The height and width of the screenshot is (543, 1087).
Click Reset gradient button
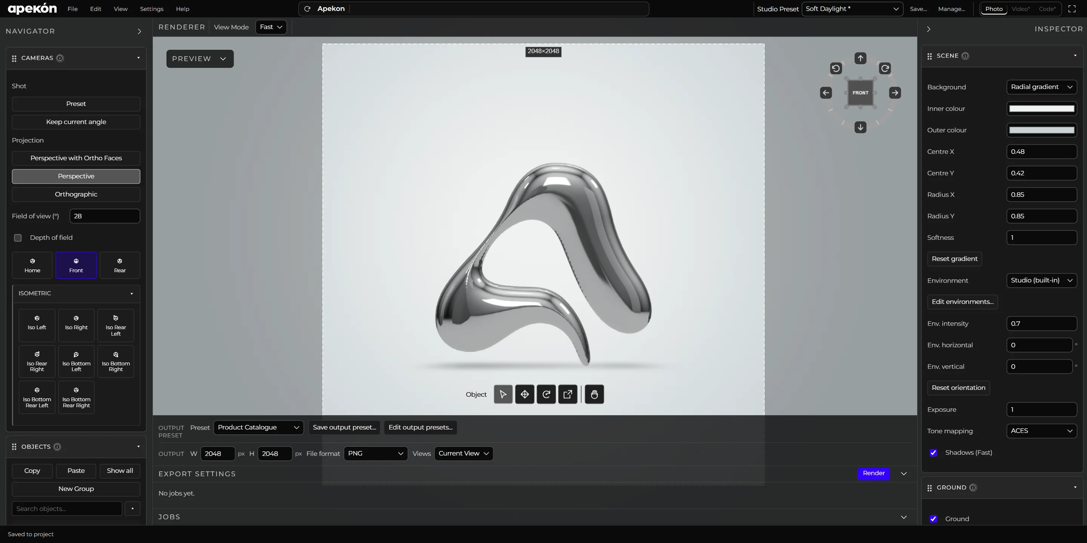[x=955, y=259]
